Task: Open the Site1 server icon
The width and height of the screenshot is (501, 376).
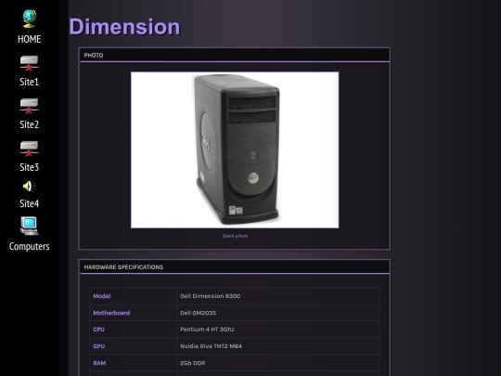Action: (29, 63)
